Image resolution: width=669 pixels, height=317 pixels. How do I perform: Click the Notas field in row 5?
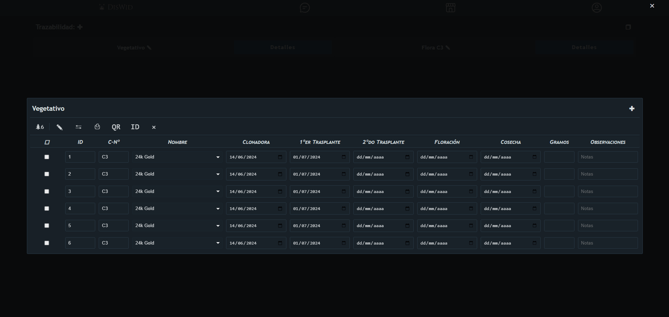607,226
